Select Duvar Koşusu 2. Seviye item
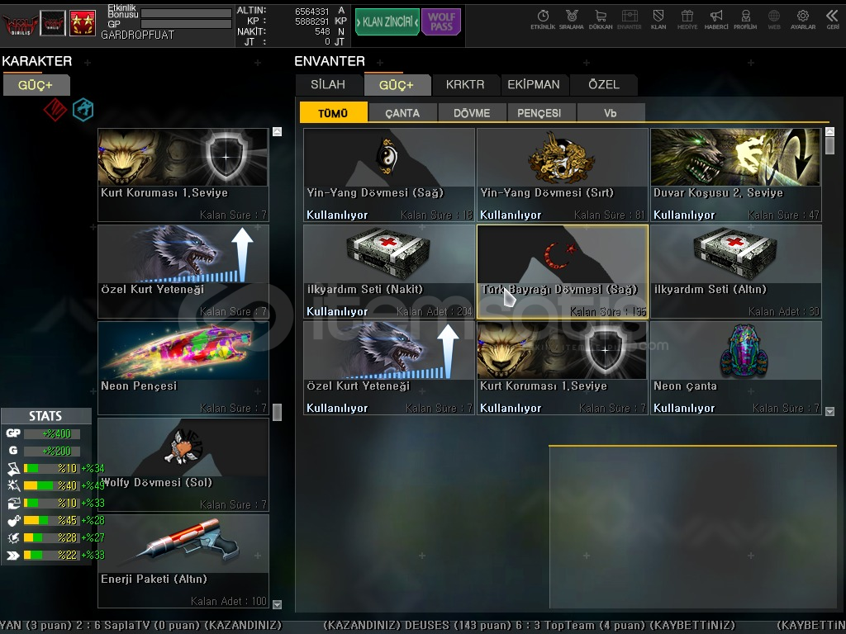Image resolution: width=846 pixels, height=634 pixels. pyautogui.click(x=736, y=175)
